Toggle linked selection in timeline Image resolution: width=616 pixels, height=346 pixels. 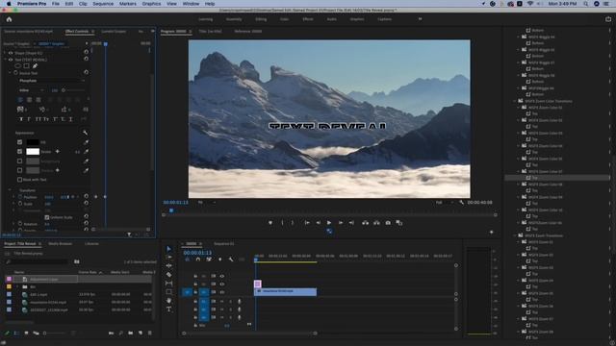click(209, 259)
